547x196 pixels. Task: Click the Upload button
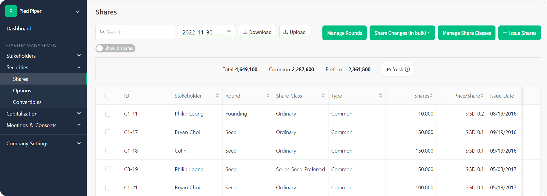coord(295,32)
